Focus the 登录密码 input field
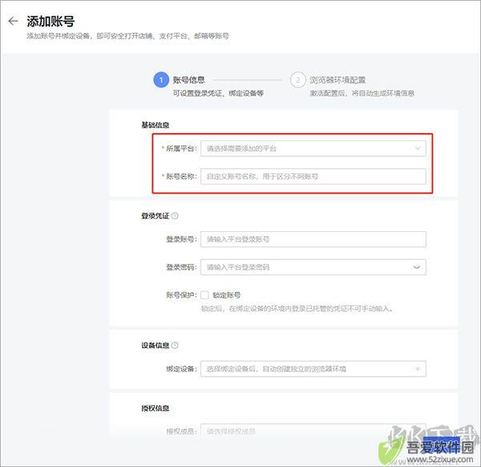The image size is (481, 467). 313,267
